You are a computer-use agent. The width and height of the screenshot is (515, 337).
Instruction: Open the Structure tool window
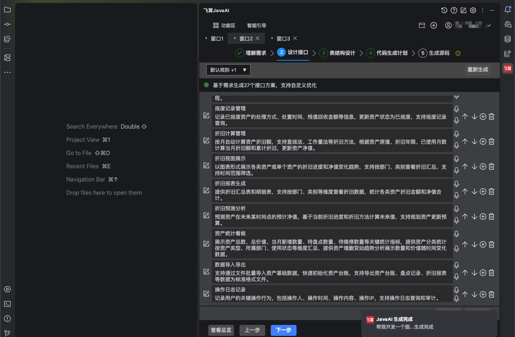point(7,58)
